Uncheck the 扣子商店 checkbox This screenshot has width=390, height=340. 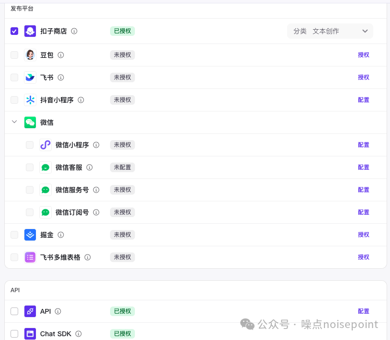(x=14, y=31)
